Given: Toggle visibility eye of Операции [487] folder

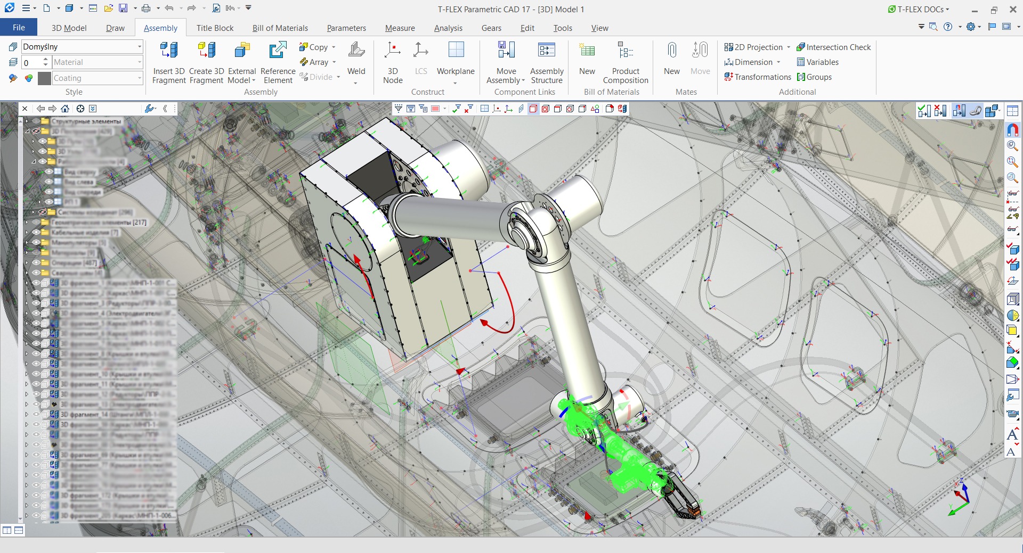Looking at the screenshot, I should 36,262.
